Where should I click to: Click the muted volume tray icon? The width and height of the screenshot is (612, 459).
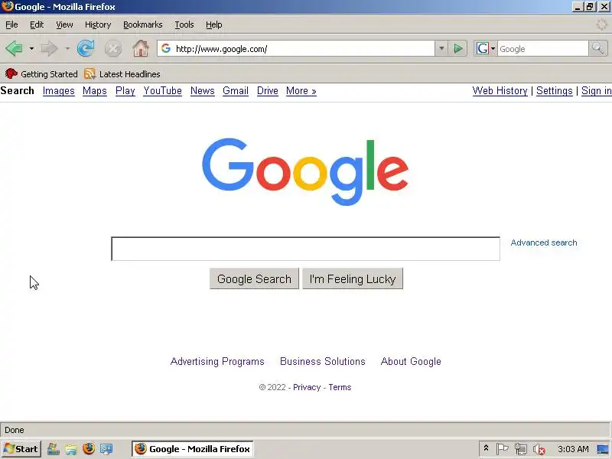click(x=539, y=450)
